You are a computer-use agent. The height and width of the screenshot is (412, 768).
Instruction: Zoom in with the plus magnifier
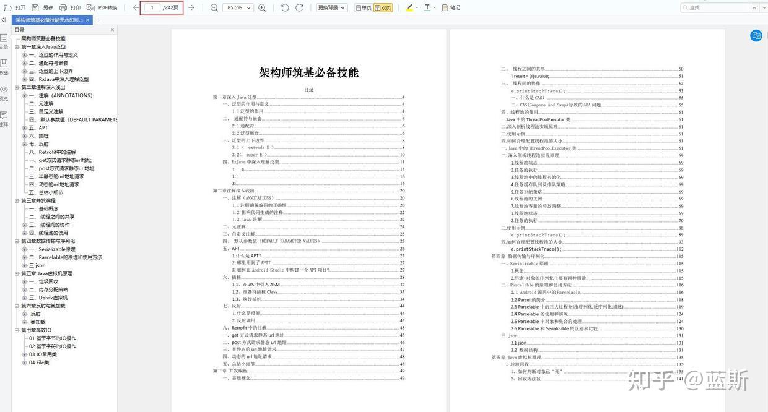262,7
